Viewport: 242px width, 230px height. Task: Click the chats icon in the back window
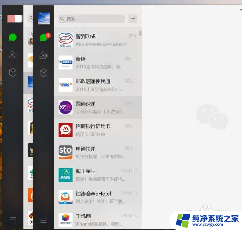click(x=13, y=37)
